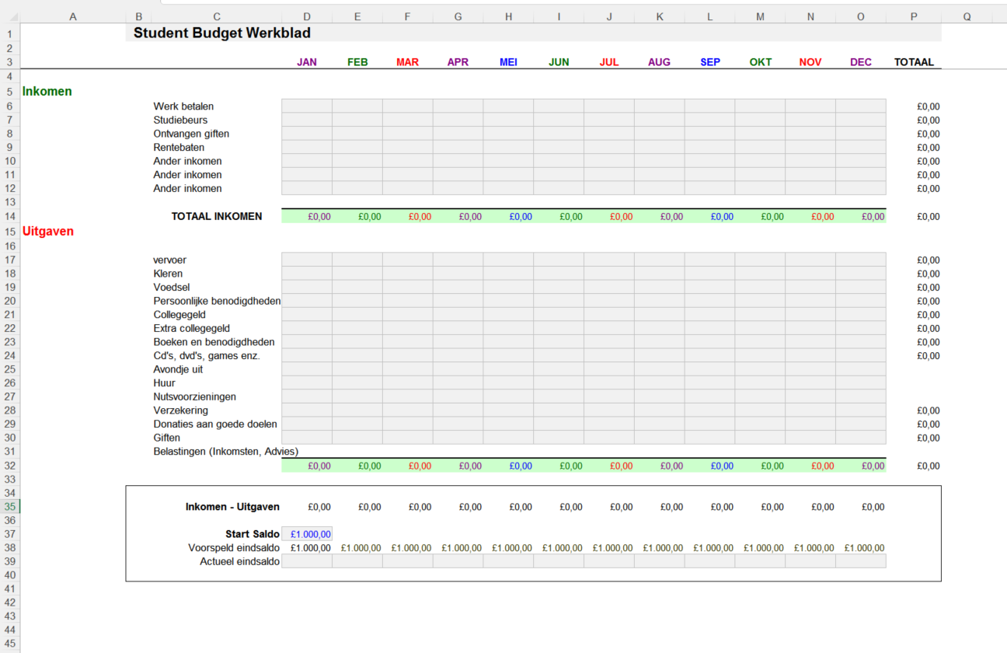Select the Belastingen (Inkomsten, Advies) label
The image size is (1007, 653).
(x=225, y=452)
